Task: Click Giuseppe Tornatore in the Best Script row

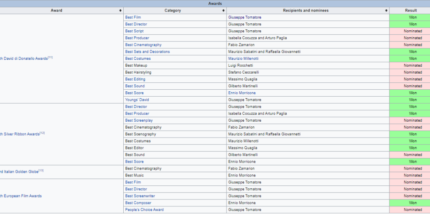Action: pos(244,31)
